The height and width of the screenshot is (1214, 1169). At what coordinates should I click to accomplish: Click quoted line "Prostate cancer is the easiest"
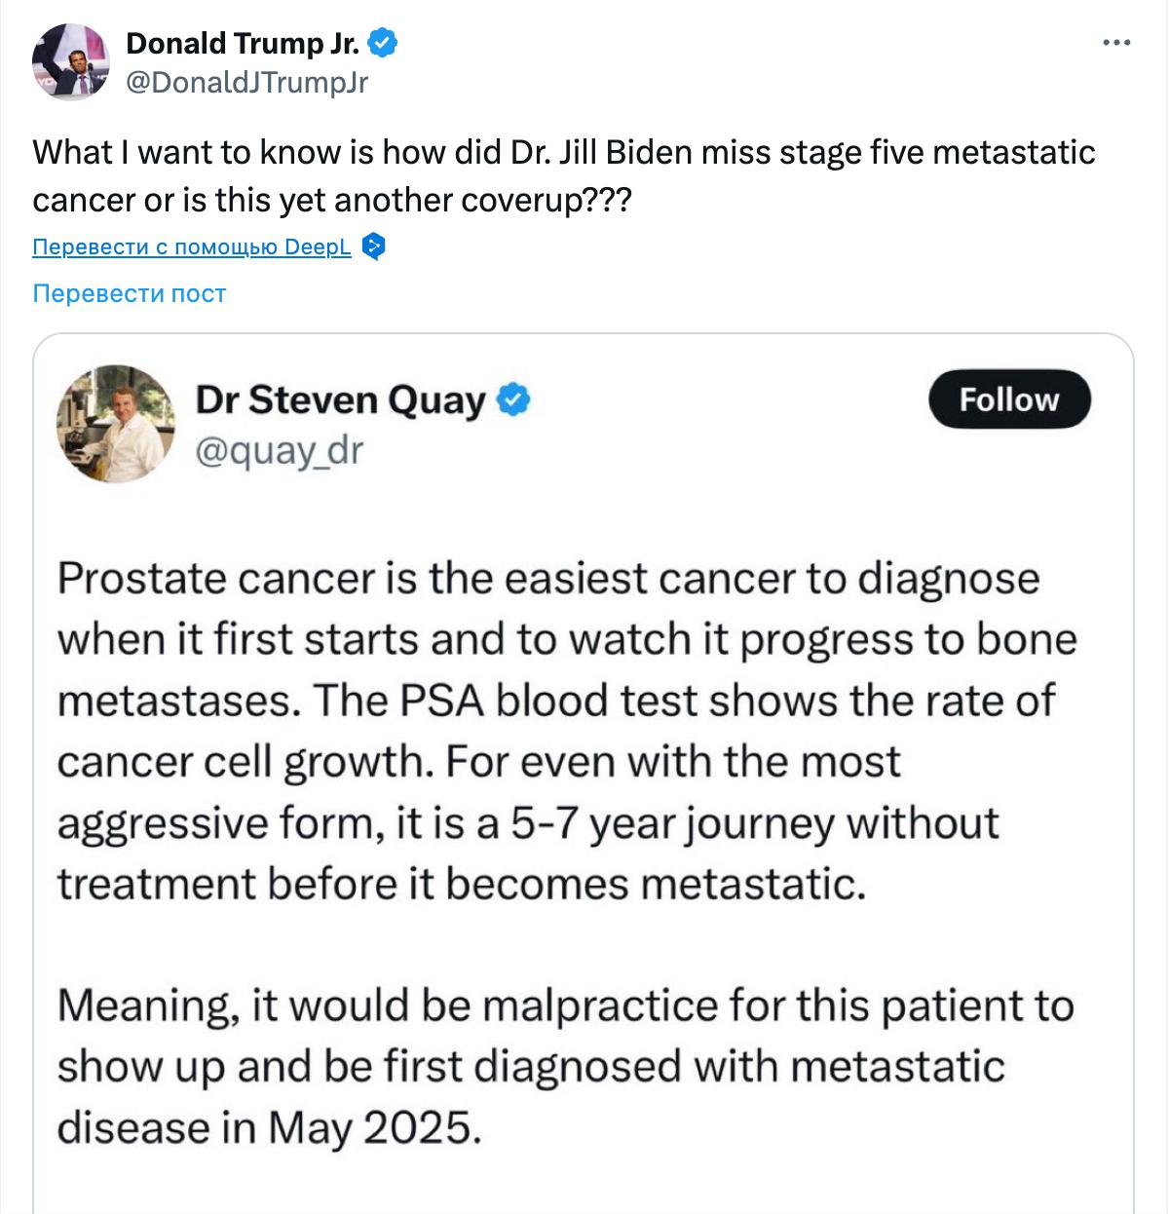click(x=548, y=579)
